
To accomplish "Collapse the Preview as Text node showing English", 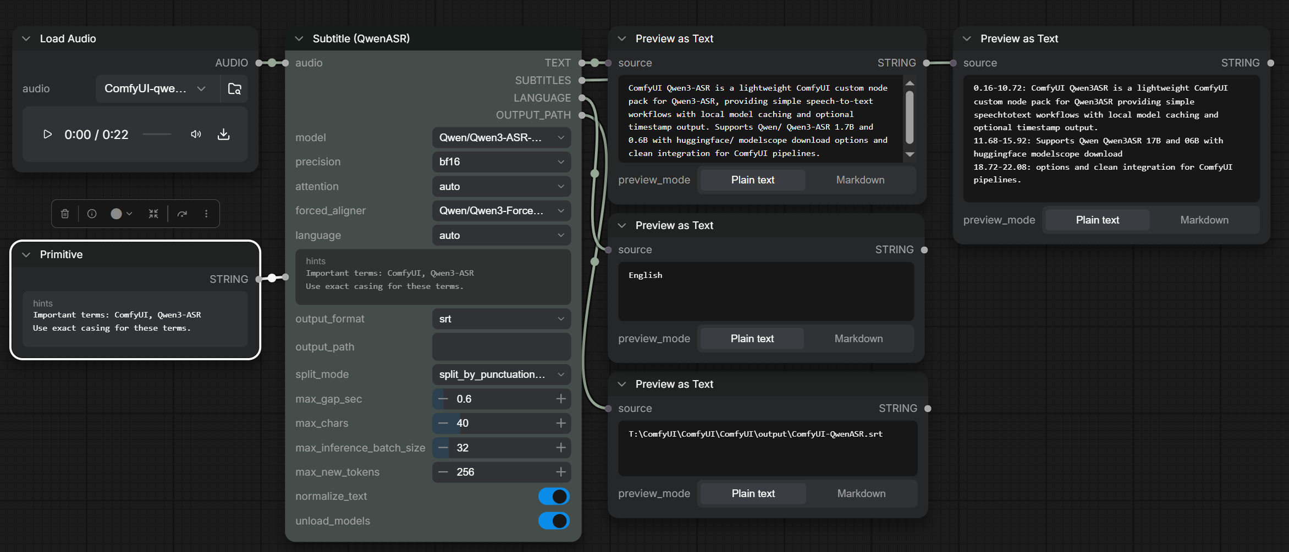I will [622, 226].
